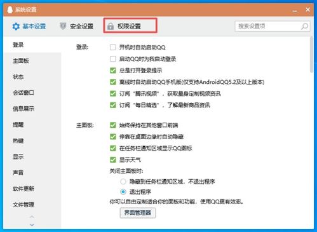The image size is (317, 232).
Task: Open 会话窗口 settings in sidebar
Action: [x=32, y=93]
